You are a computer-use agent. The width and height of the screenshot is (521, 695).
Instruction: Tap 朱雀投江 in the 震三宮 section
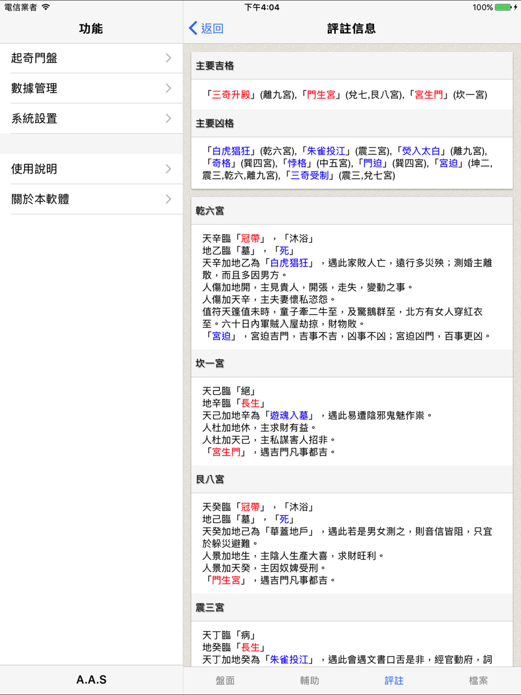pyautogui.click(x=289, y=660)
